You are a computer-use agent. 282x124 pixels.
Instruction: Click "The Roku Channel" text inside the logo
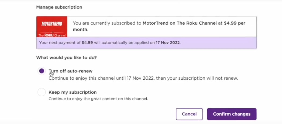coord(52,35)
